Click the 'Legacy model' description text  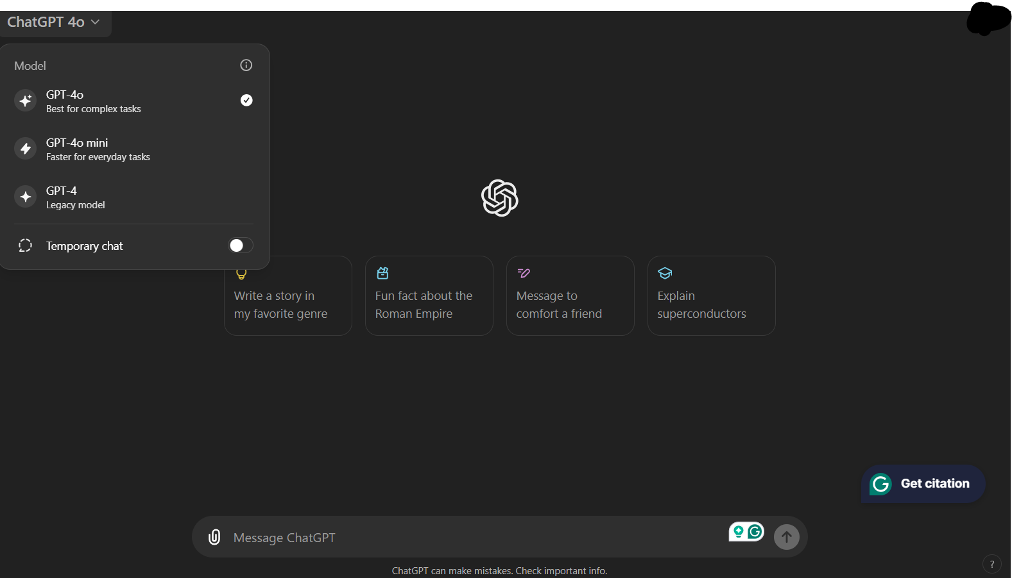click(x=76, y=205)
